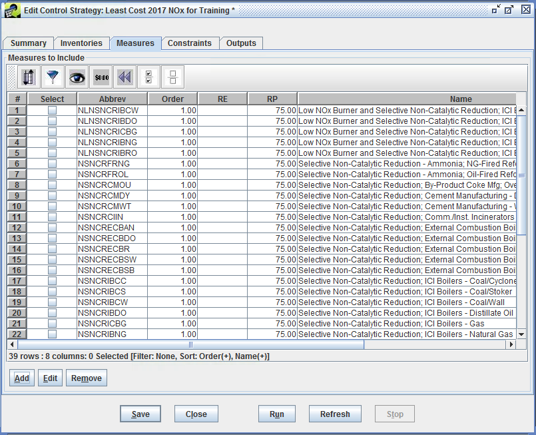Click the RP column header
536x435 pixels.
(272, 98)
